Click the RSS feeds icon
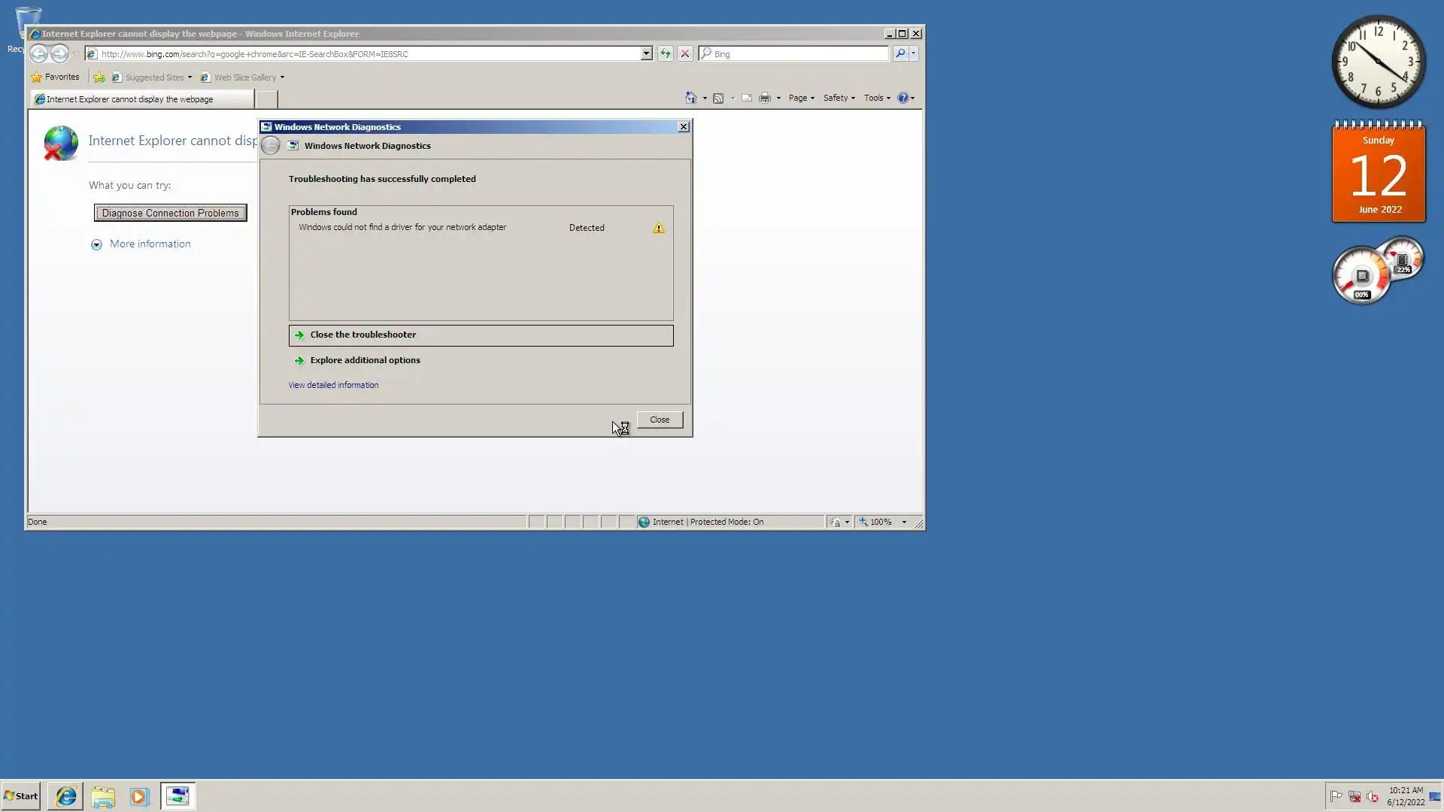 point(718,98)
